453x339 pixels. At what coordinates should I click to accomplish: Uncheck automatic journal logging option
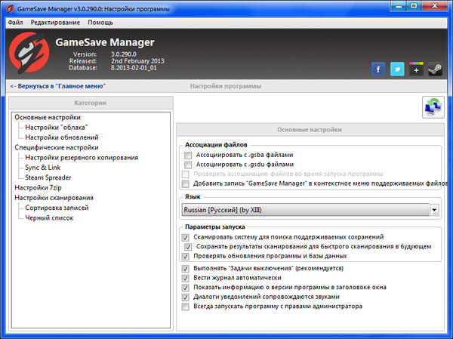[x=186, y=278]
